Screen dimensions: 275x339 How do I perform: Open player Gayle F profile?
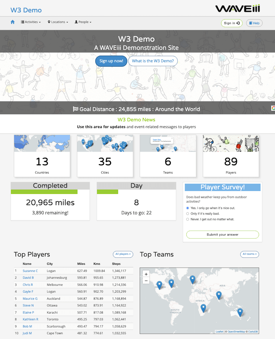[x=28, y=292]
